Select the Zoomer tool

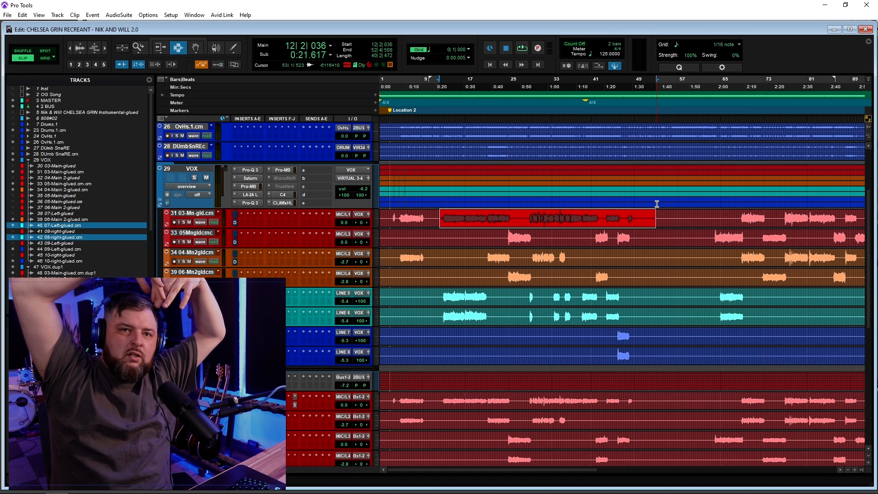(138, 48)
